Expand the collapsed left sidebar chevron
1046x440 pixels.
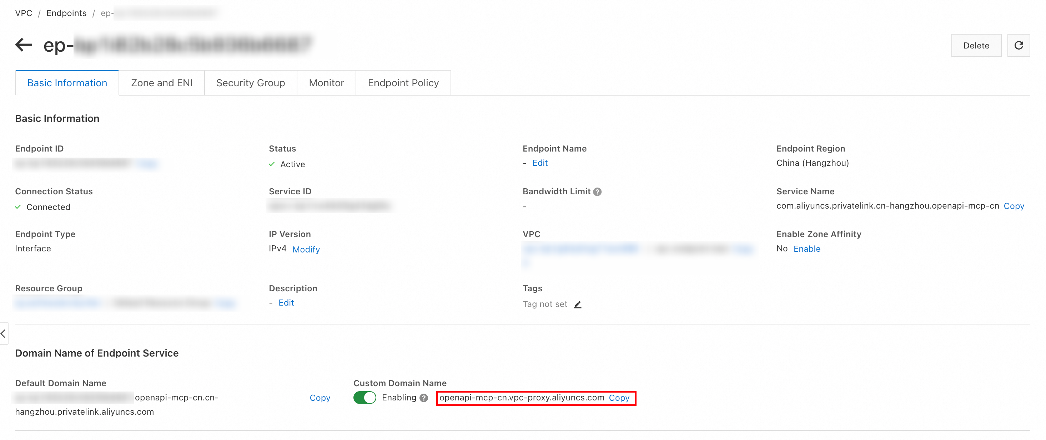4,333
